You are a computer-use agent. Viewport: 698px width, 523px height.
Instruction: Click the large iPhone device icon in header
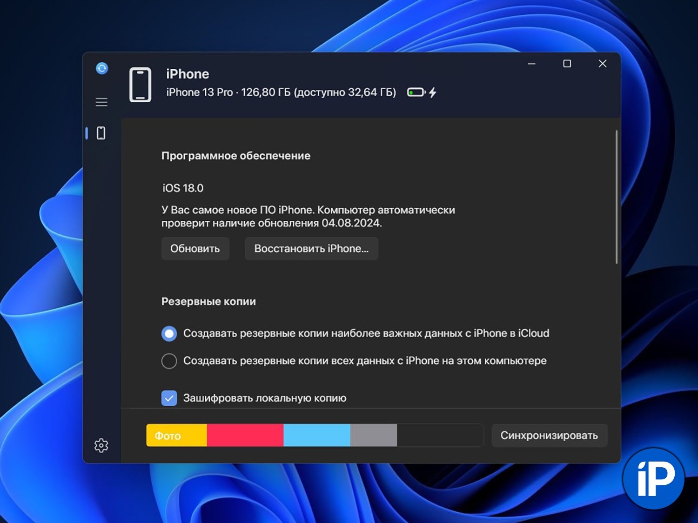[140, 85]
